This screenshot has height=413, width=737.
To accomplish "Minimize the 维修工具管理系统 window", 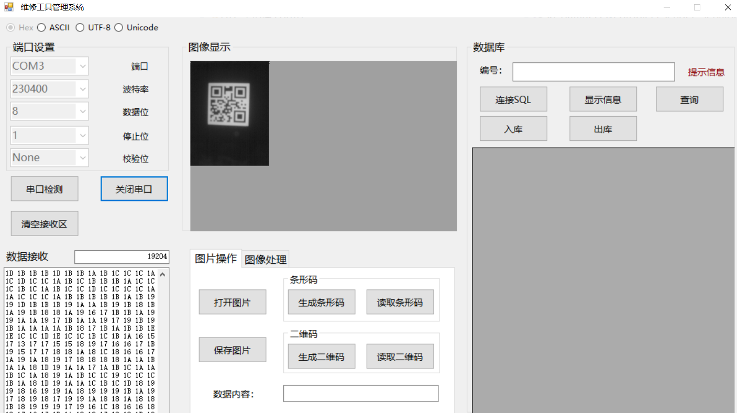I will 667,7.
